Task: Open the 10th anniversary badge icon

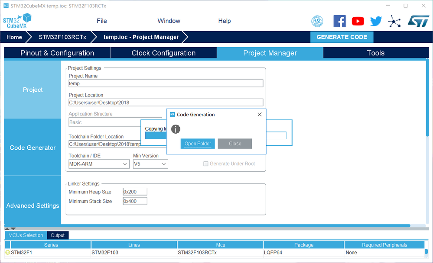Action: 317,21
